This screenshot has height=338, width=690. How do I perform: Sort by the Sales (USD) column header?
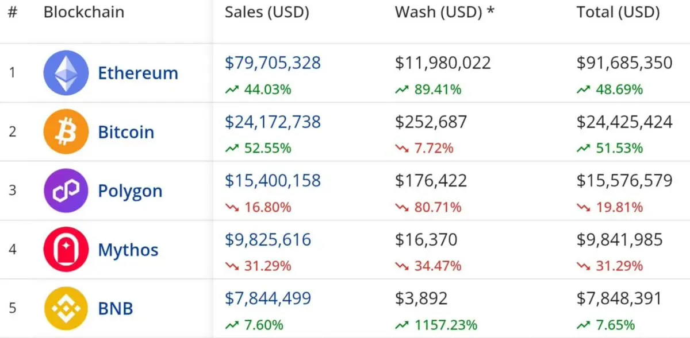[x=267, y=13]
